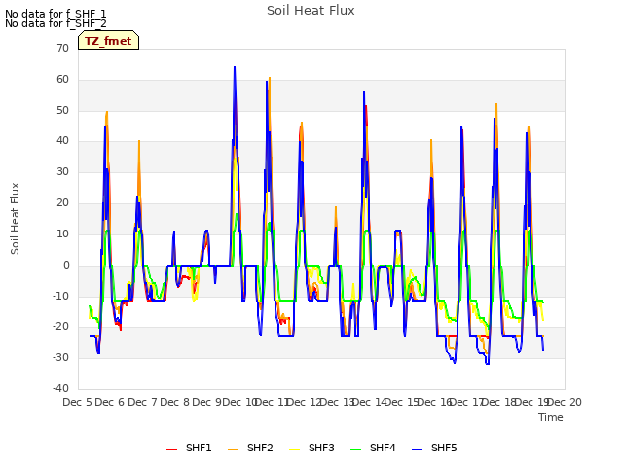Viewport: 623px width, 467px height.
Task: Click the red SHF1 legend color marker
Action: click(x=171, y=449)
